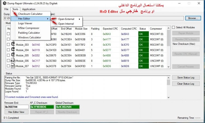Click Module_005 size 0x003EEB
Screen dimensions: 205x123
(80, 55)
